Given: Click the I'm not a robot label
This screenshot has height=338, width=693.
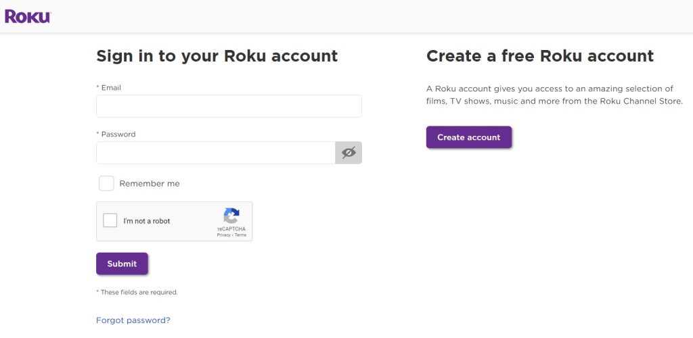Looking at the screenshot, I should 147,221.
